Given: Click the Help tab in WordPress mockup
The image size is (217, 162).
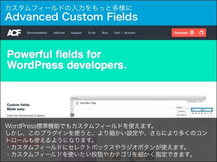Looking at the screenshot, I should click(x=201, y=101).
